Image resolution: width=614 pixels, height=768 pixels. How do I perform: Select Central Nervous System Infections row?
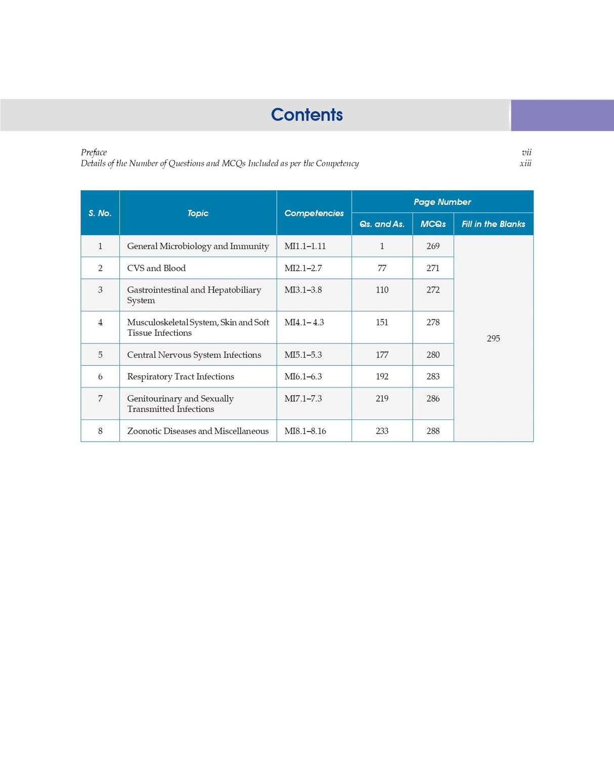click(x=194, y=355)
